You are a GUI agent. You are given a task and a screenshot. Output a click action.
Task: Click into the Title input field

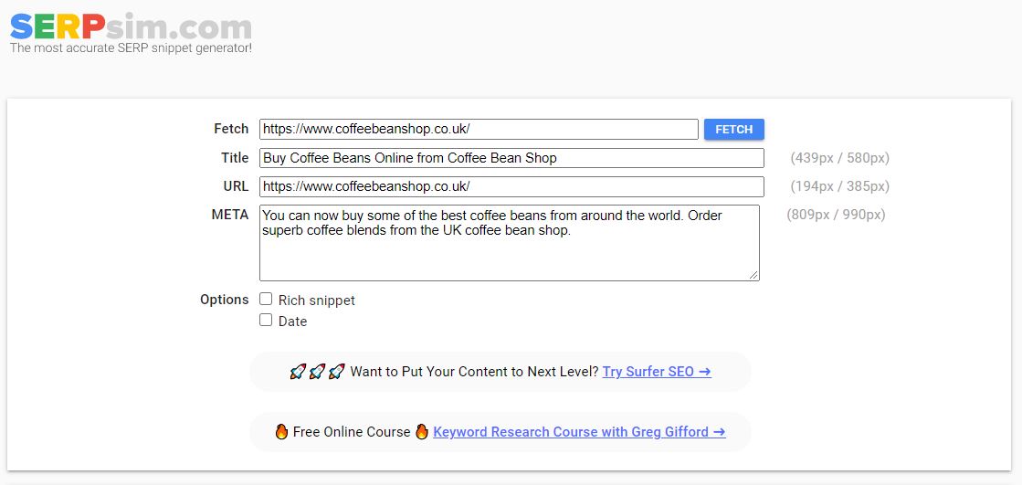click(511, 158)
